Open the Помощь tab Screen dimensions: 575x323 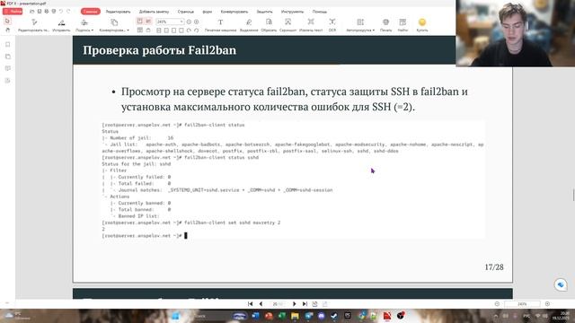(320, 12)
